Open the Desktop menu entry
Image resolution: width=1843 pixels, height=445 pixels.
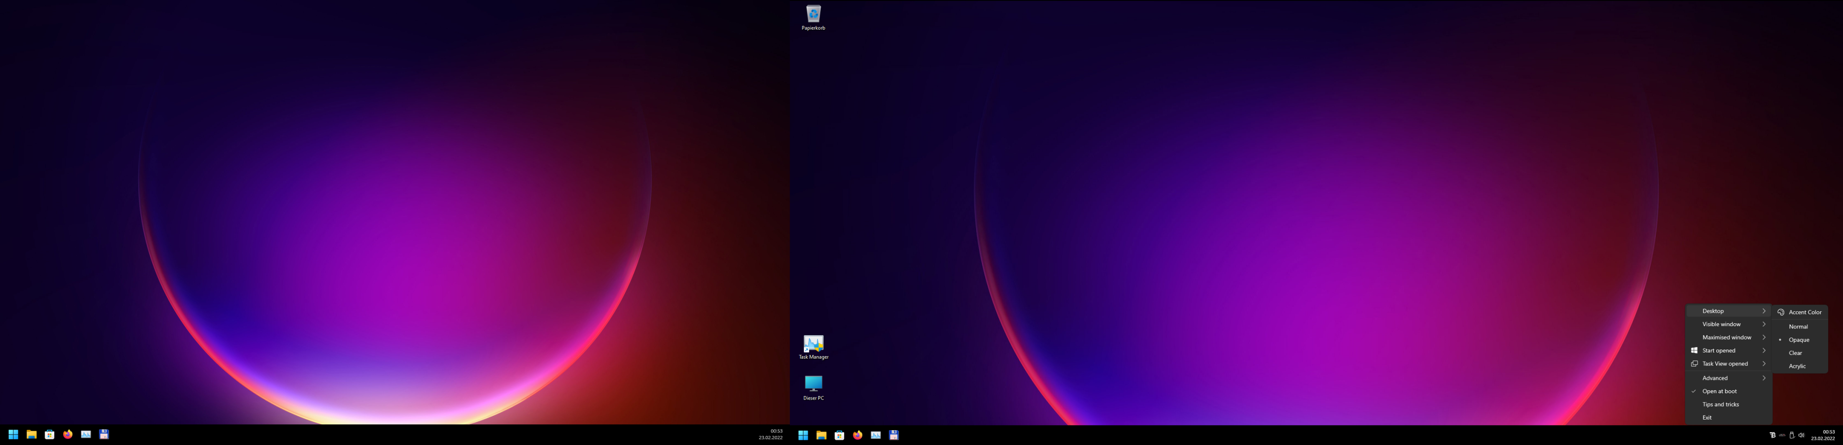tap(1728, 311)
